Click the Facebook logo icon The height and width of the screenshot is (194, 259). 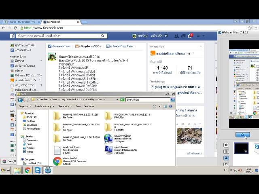(13, 36)
